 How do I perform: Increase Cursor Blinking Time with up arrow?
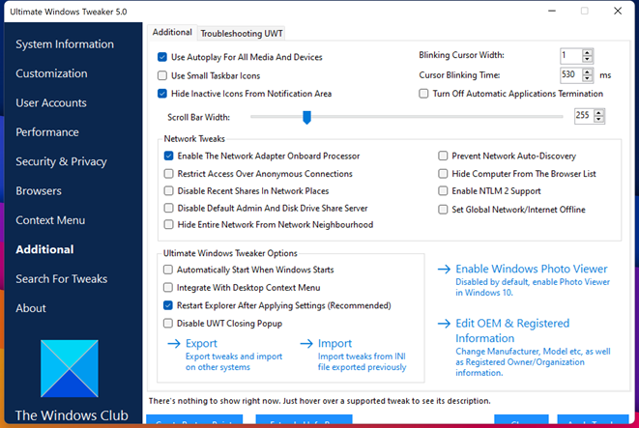click(x=587, y=71)
